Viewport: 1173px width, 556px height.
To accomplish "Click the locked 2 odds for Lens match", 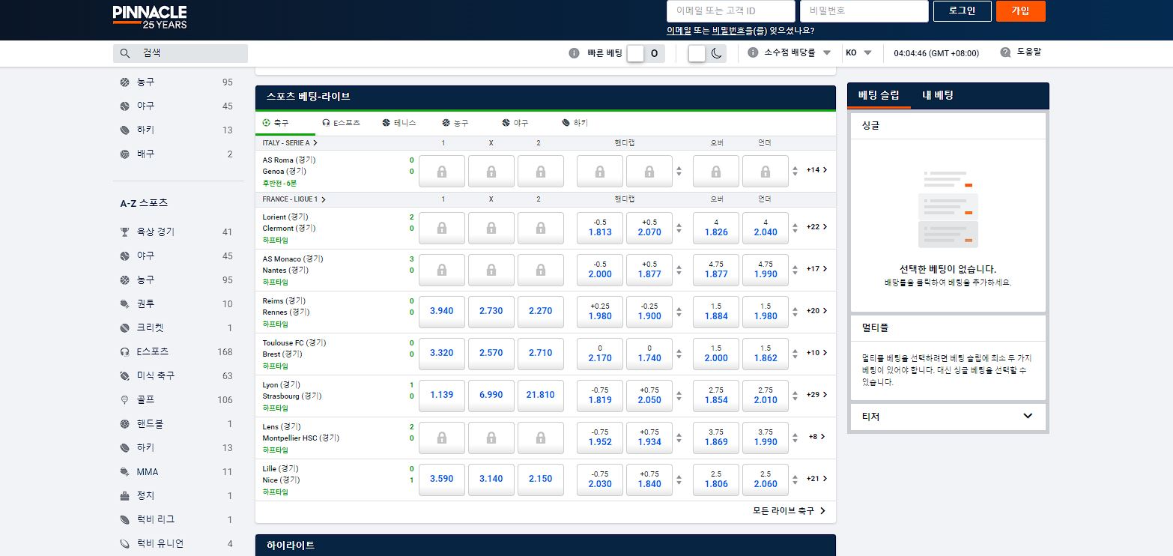I will click(x=541, y=438).
